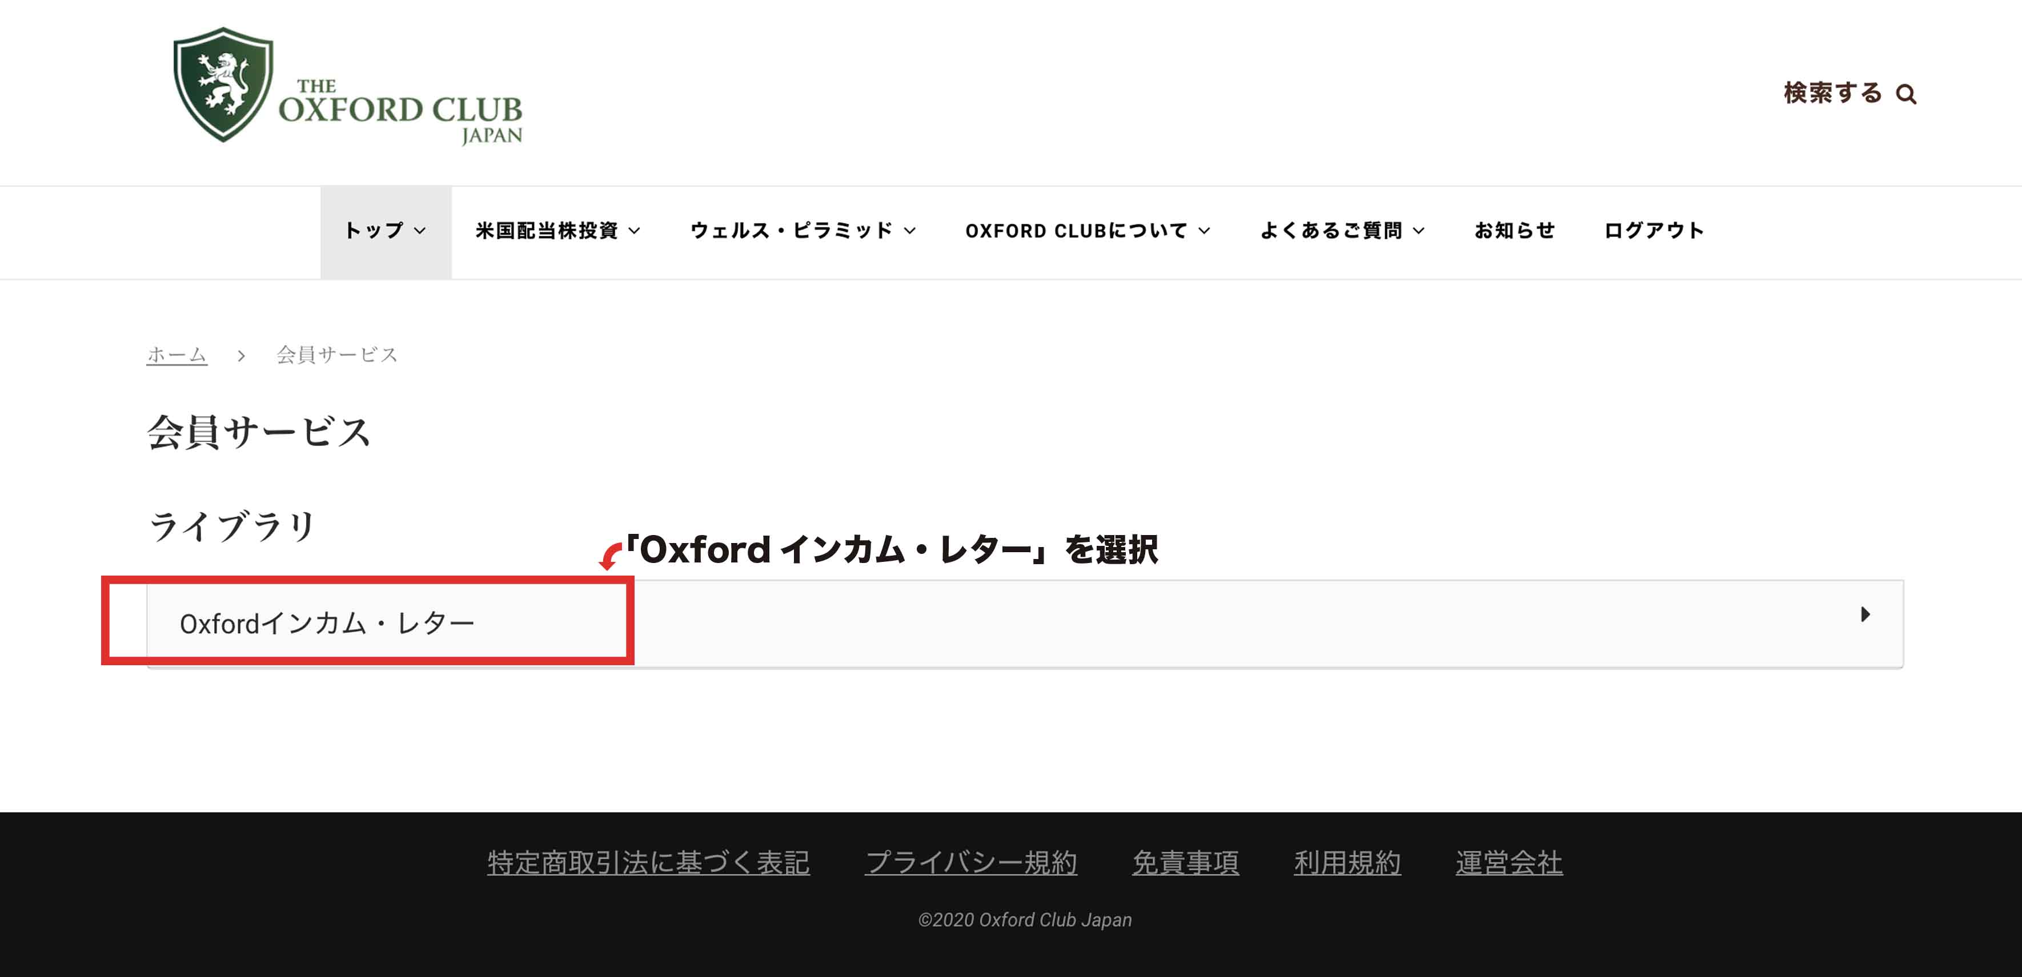The height and width of the screenshot is (977, 2022).
Task: Click the 会員サービス breadcrumb text
Action: [x=337, y=355]
